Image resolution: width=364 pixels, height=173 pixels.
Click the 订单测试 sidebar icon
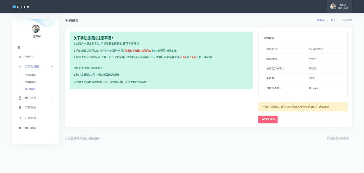coord(20,118)
